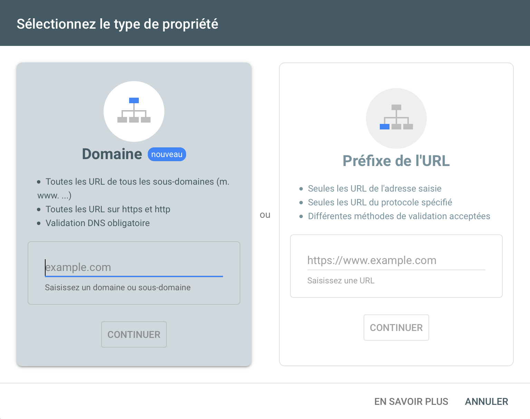Focus the example.com domain input field

tap(134, 267)
